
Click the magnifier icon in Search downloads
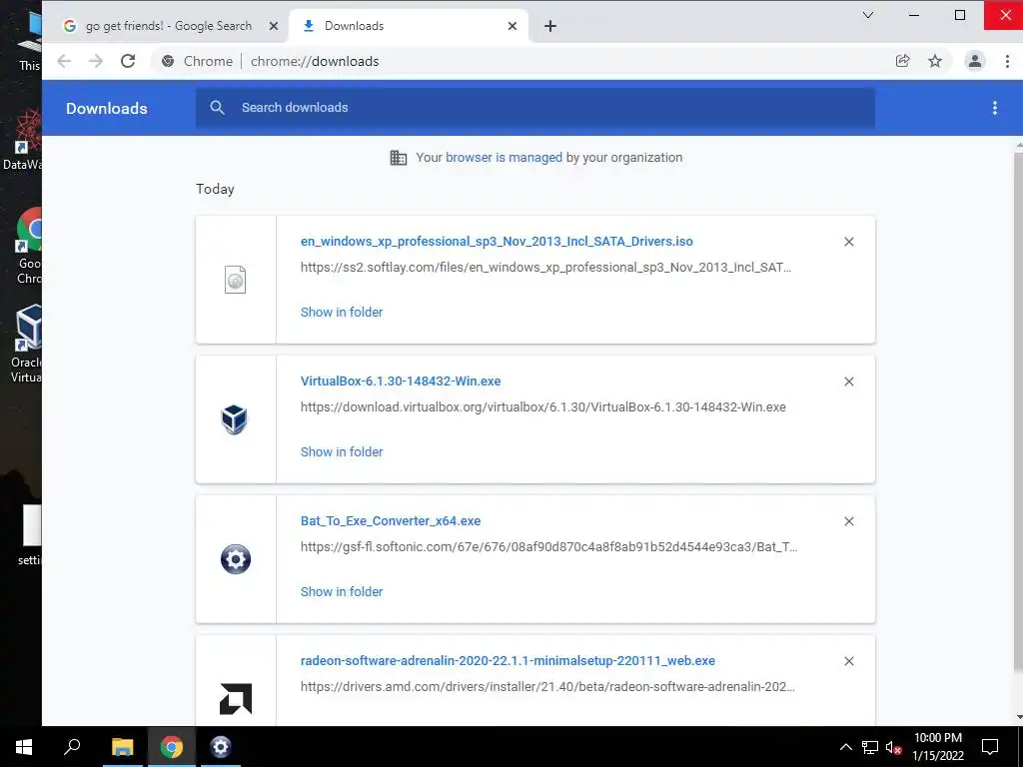217,108
